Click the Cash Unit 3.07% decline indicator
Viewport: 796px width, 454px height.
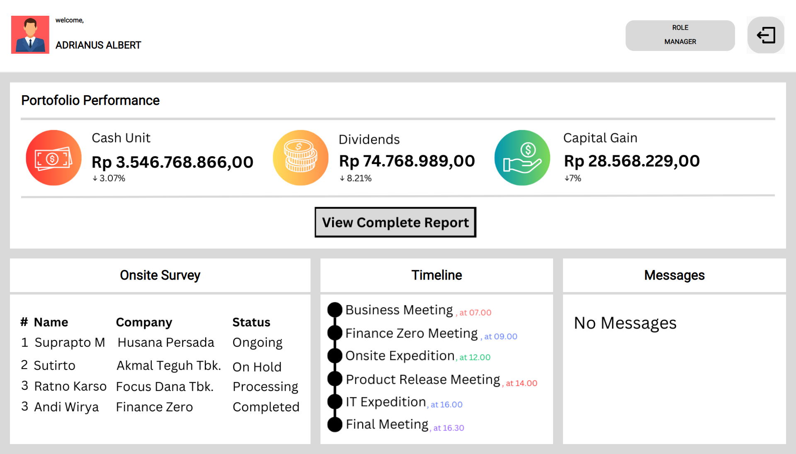click(109, 178)
